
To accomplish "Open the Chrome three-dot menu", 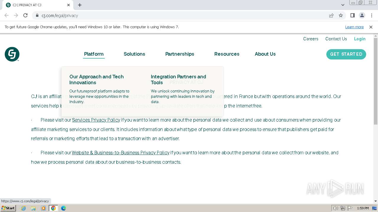I will [x=371, y=15].
